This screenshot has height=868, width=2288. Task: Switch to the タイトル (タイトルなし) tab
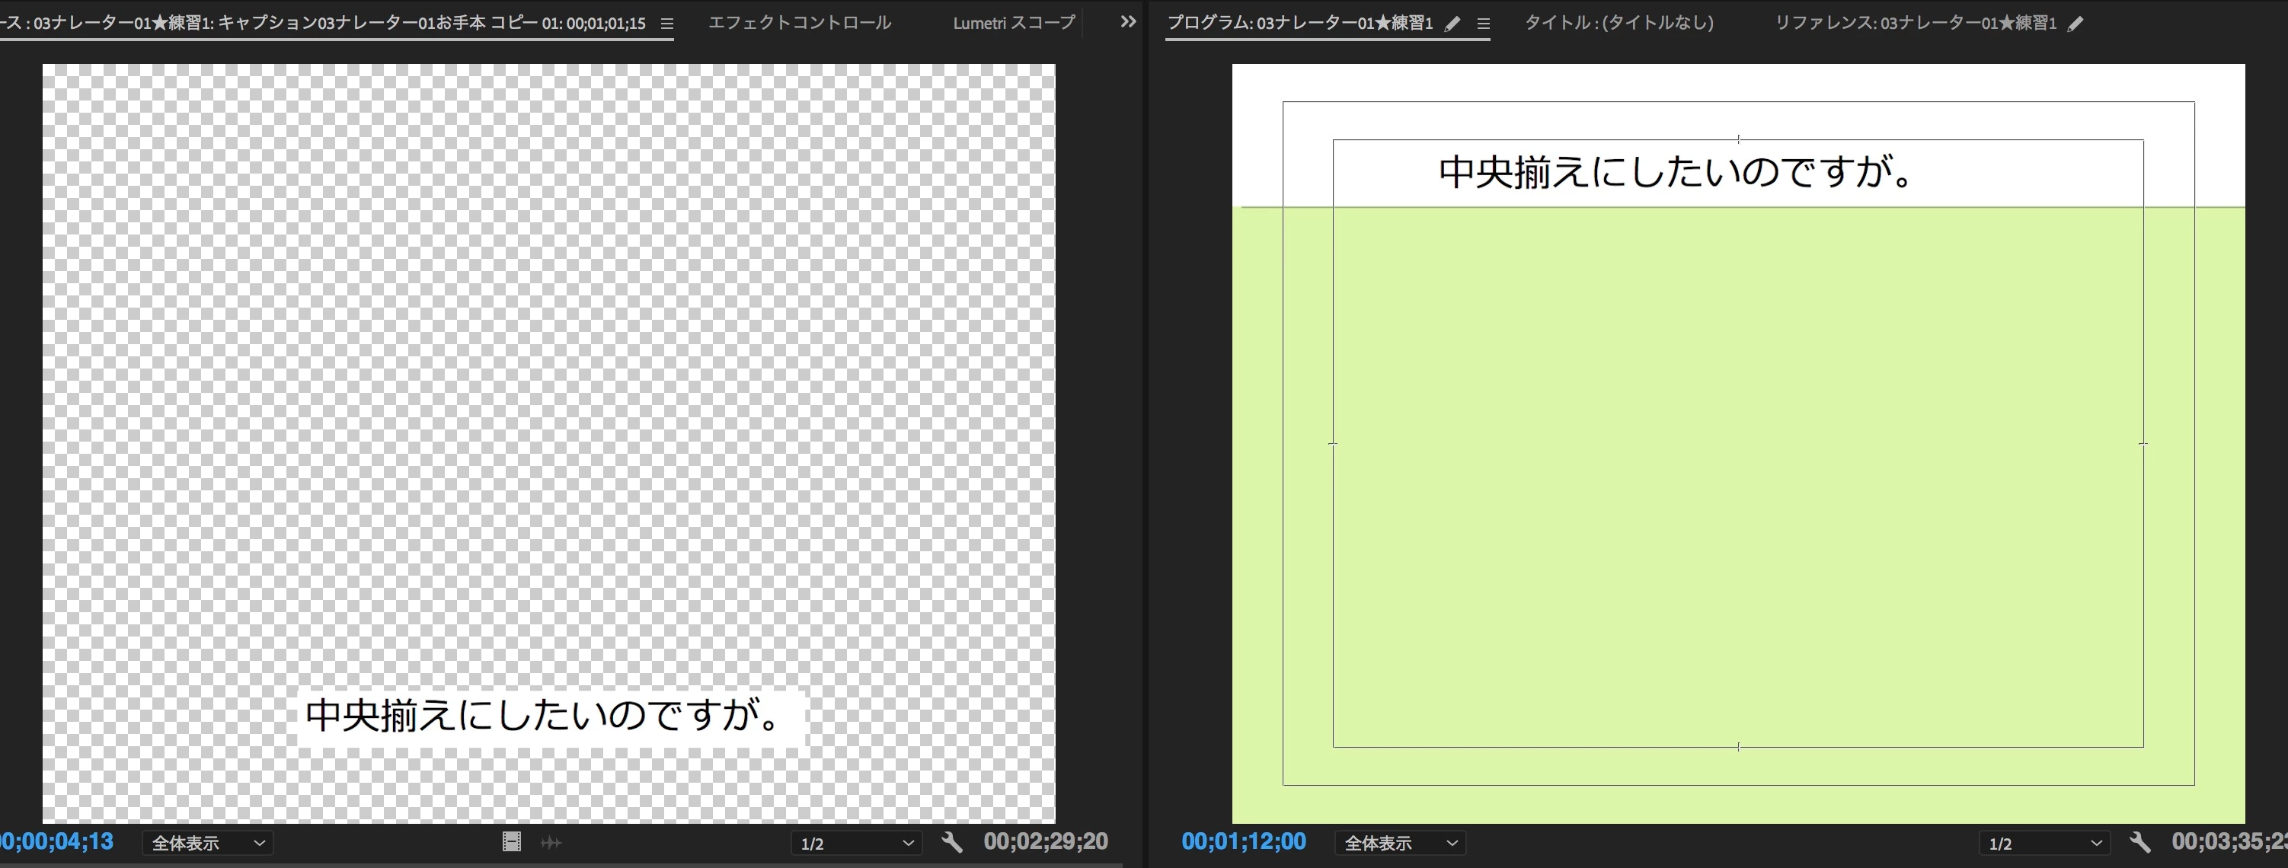click(x=1619, y=23)
